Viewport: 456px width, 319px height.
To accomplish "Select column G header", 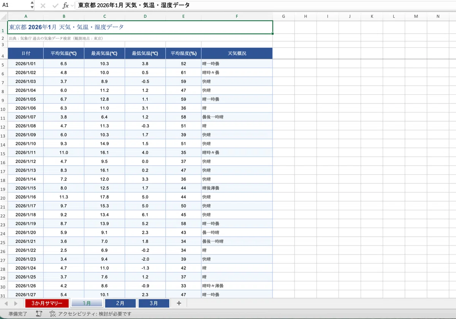I will (x=283, y=16).
